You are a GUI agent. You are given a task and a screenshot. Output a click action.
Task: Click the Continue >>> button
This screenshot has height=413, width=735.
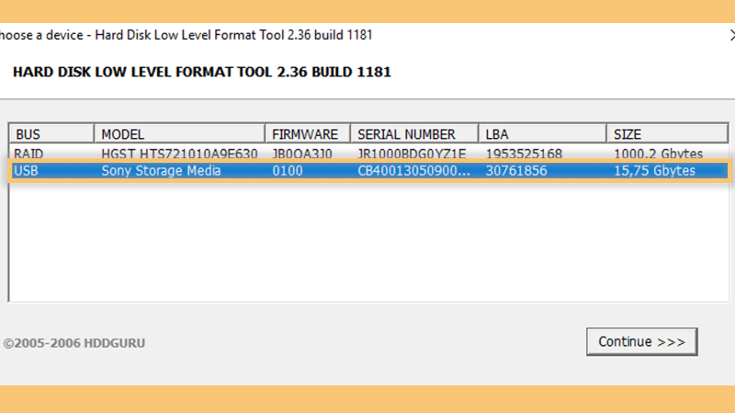pos(641,341)
